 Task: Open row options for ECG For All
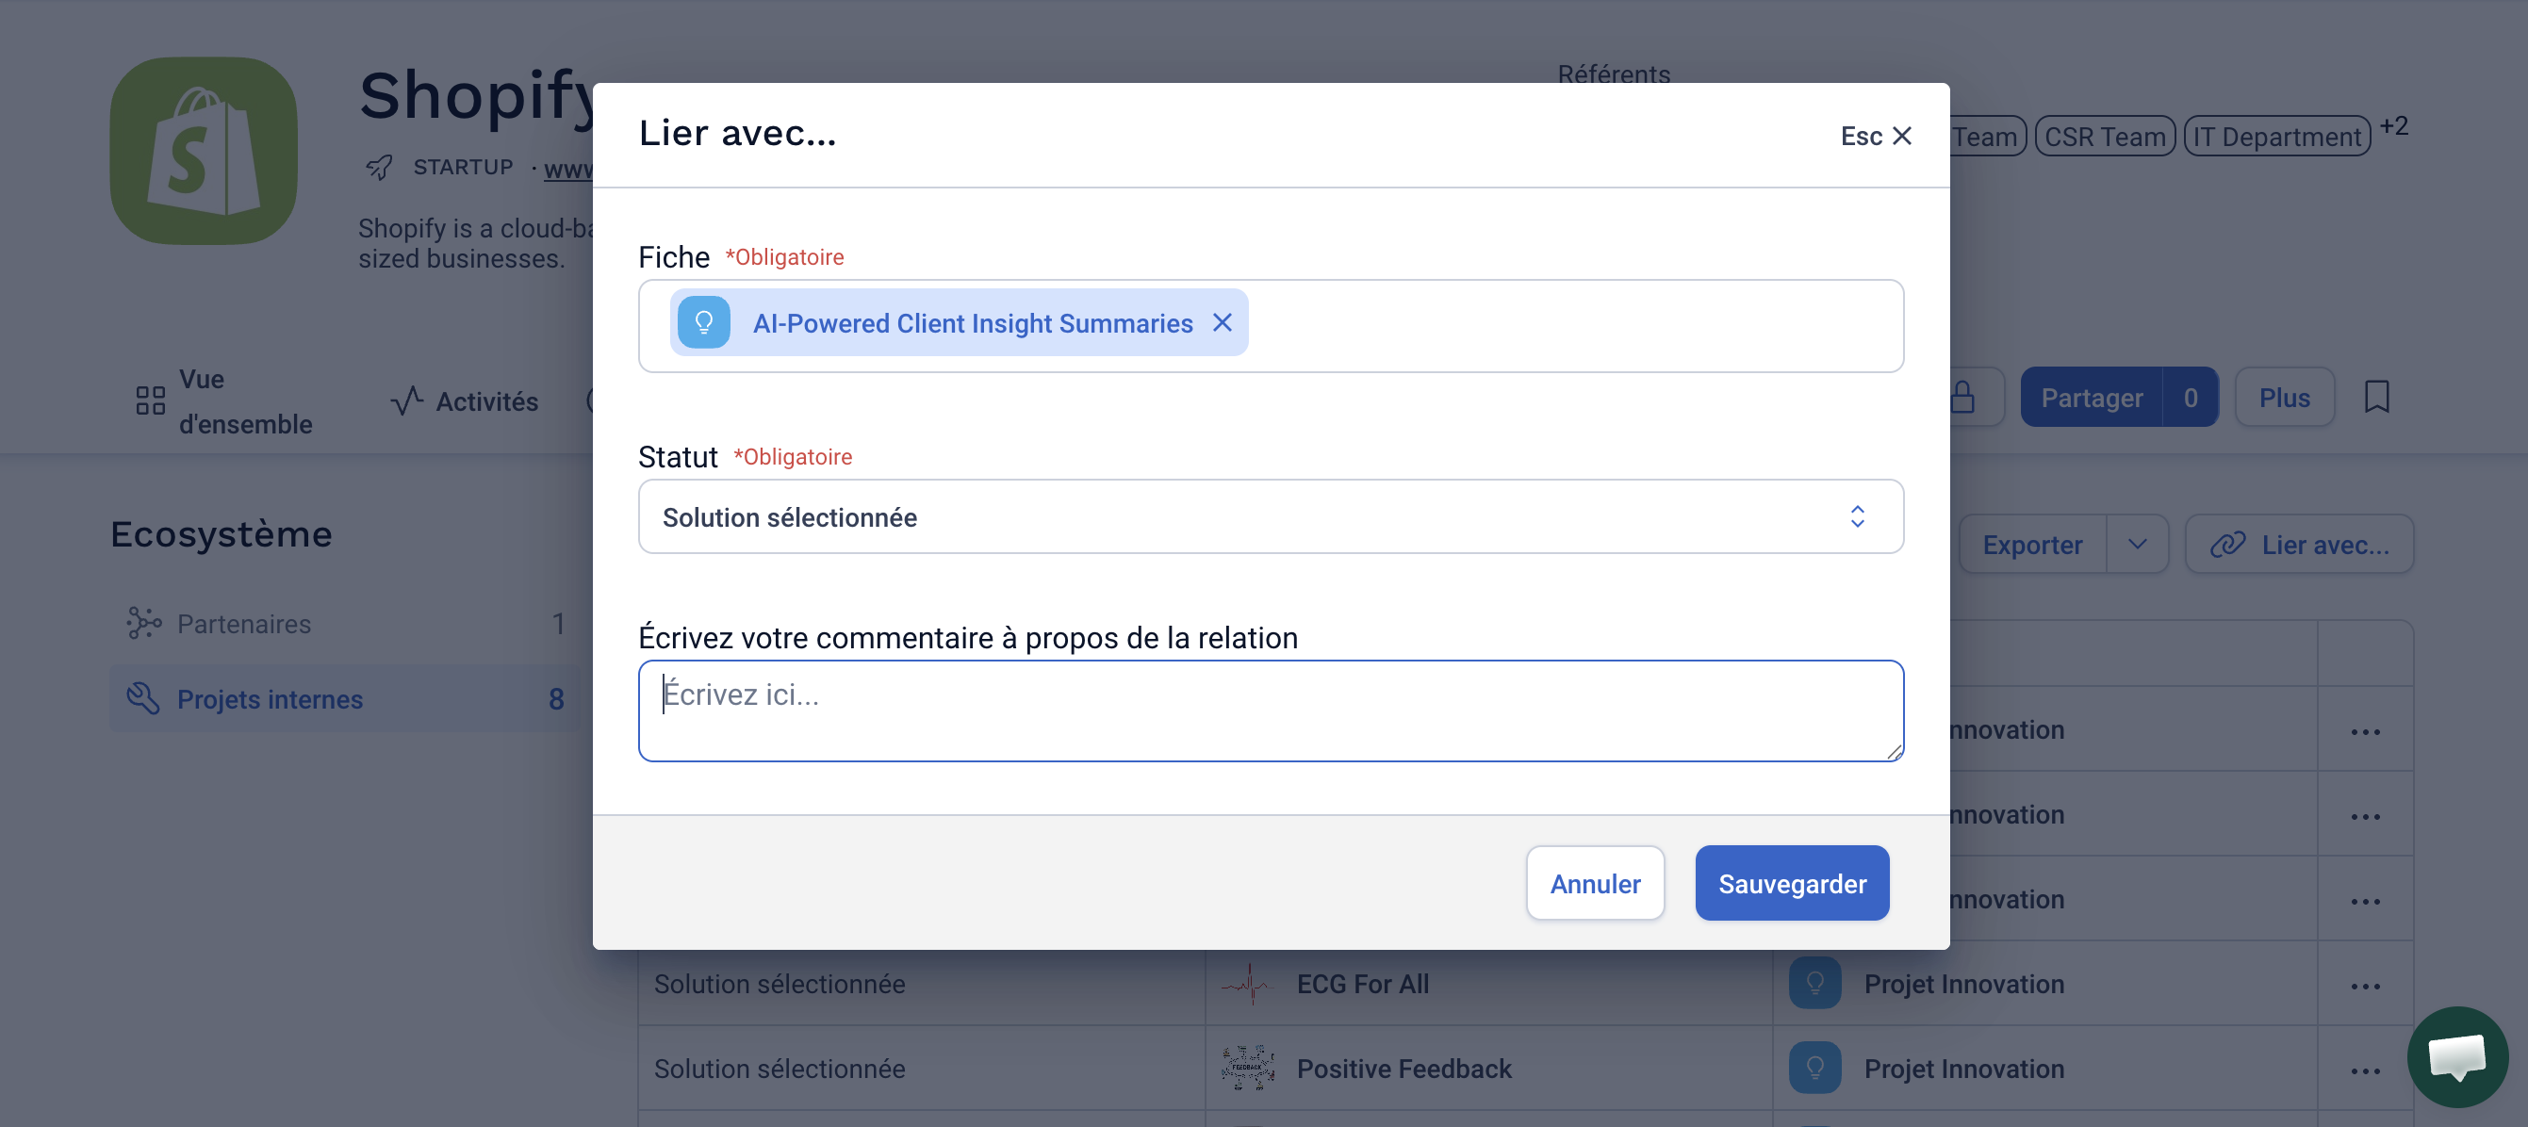pyautogui.click(x=2365, y=986)
